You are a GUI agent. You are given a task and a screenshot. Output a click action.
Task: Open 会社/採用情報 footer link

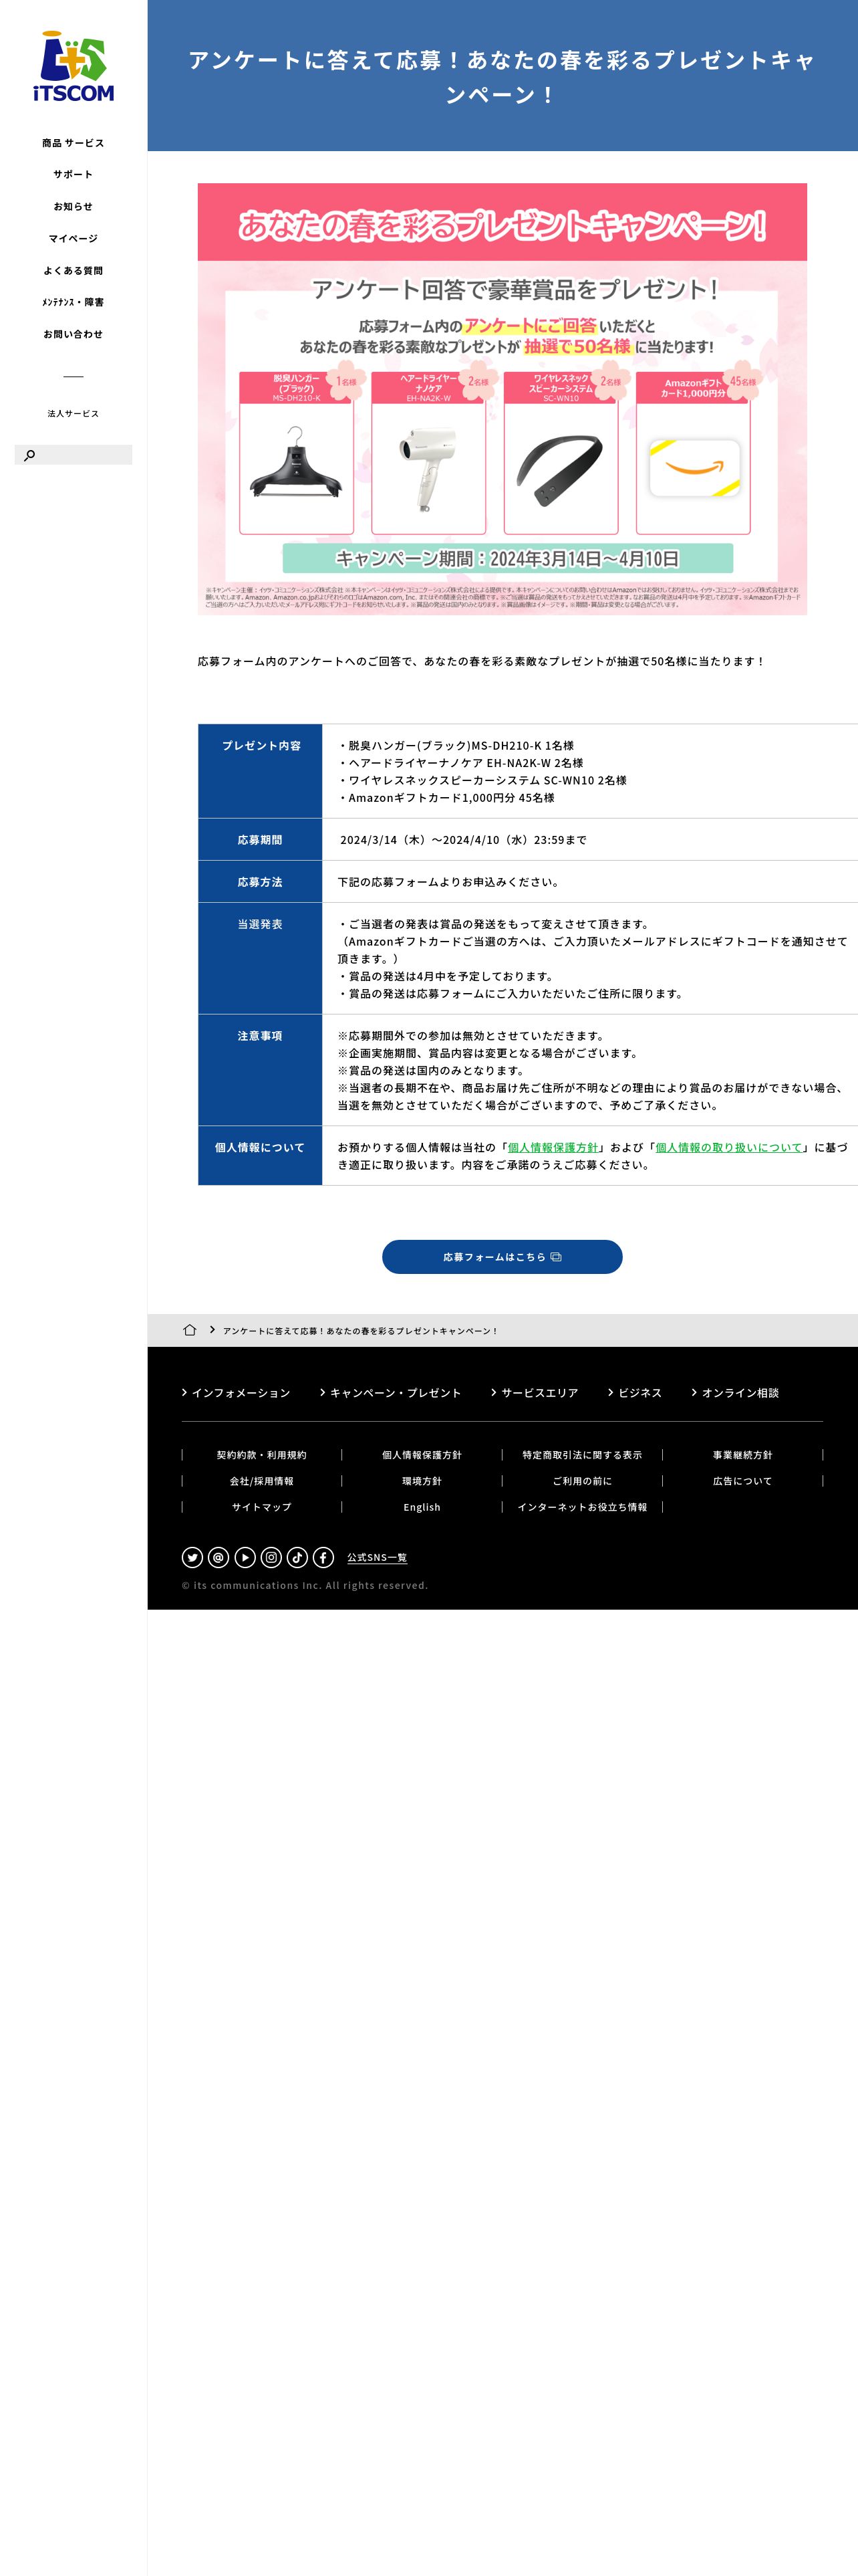pyautogui.click(x=262, y=1481)
